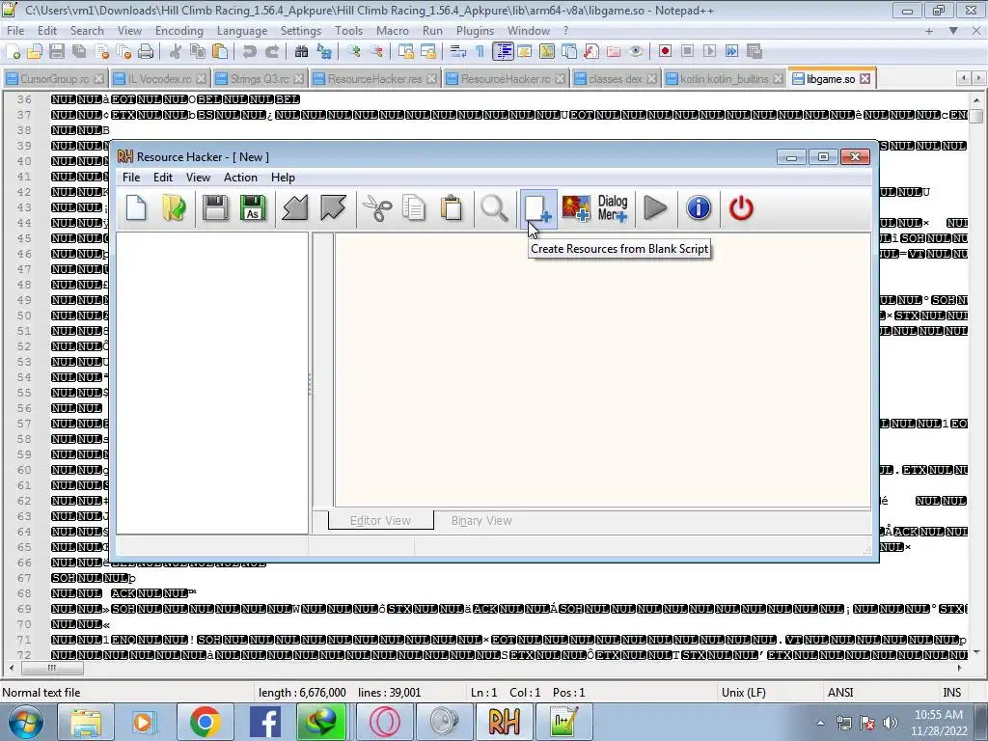Click ANSI encoding in Notepad++ status bar

coord(840,693)
